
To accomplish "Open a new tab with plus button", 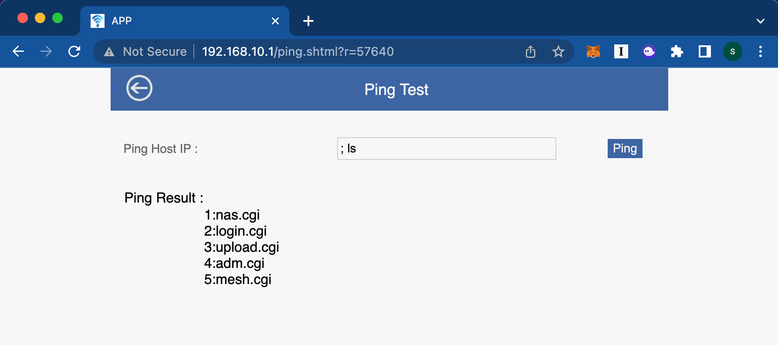I will tap(308, 21).
